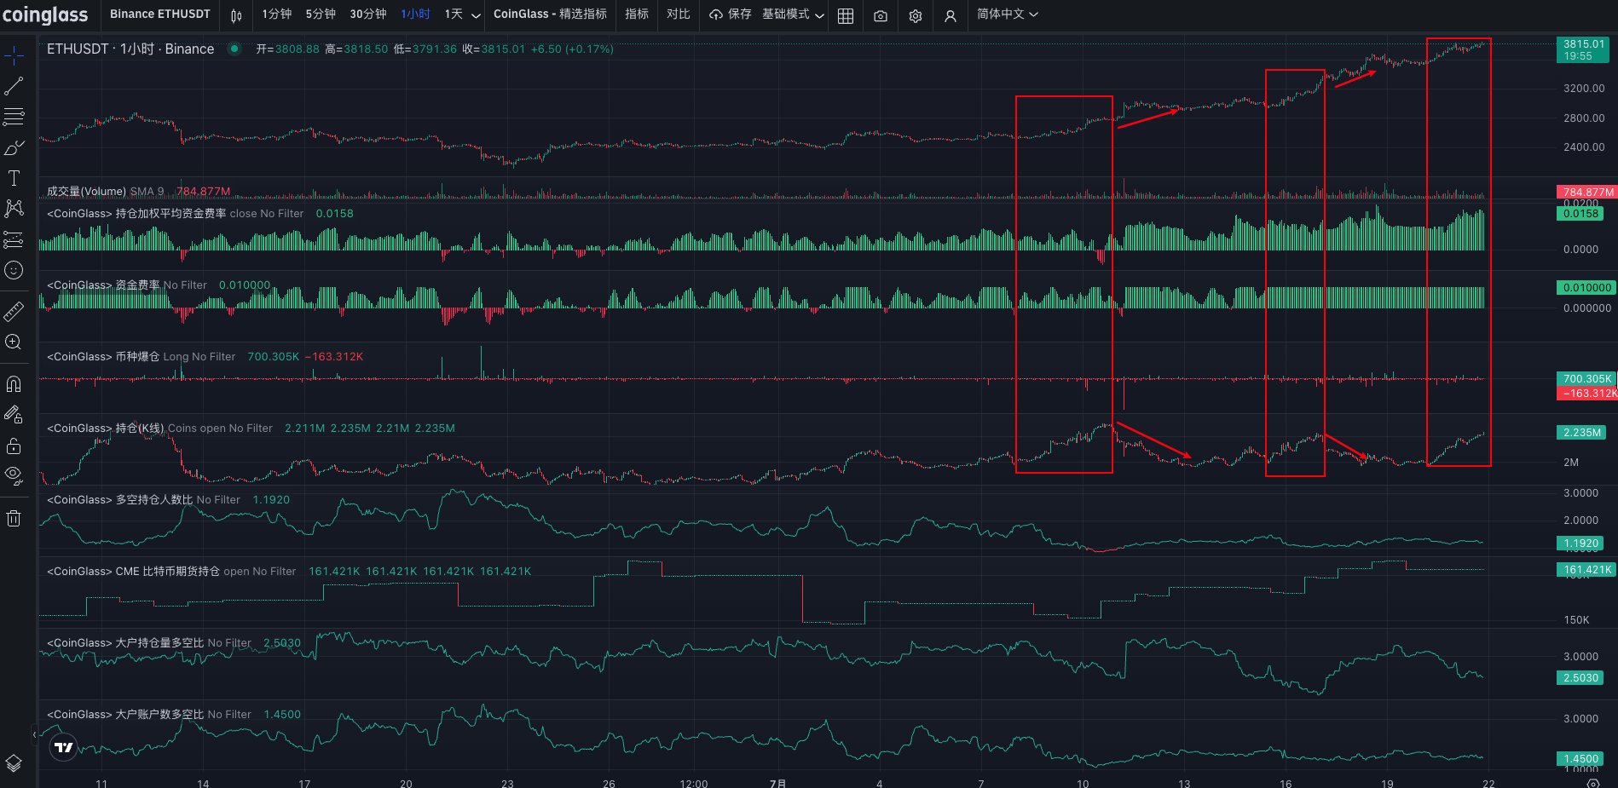
Task: Collapse the left drawing toolbar arrow
Action: (34, 733)
